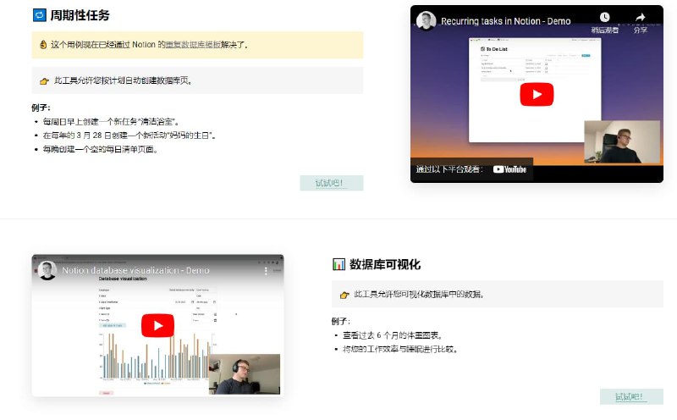The image size is (677, 420).
Task: Click the presenter webcam inset in the recurring tasks video
Action: 622,142
